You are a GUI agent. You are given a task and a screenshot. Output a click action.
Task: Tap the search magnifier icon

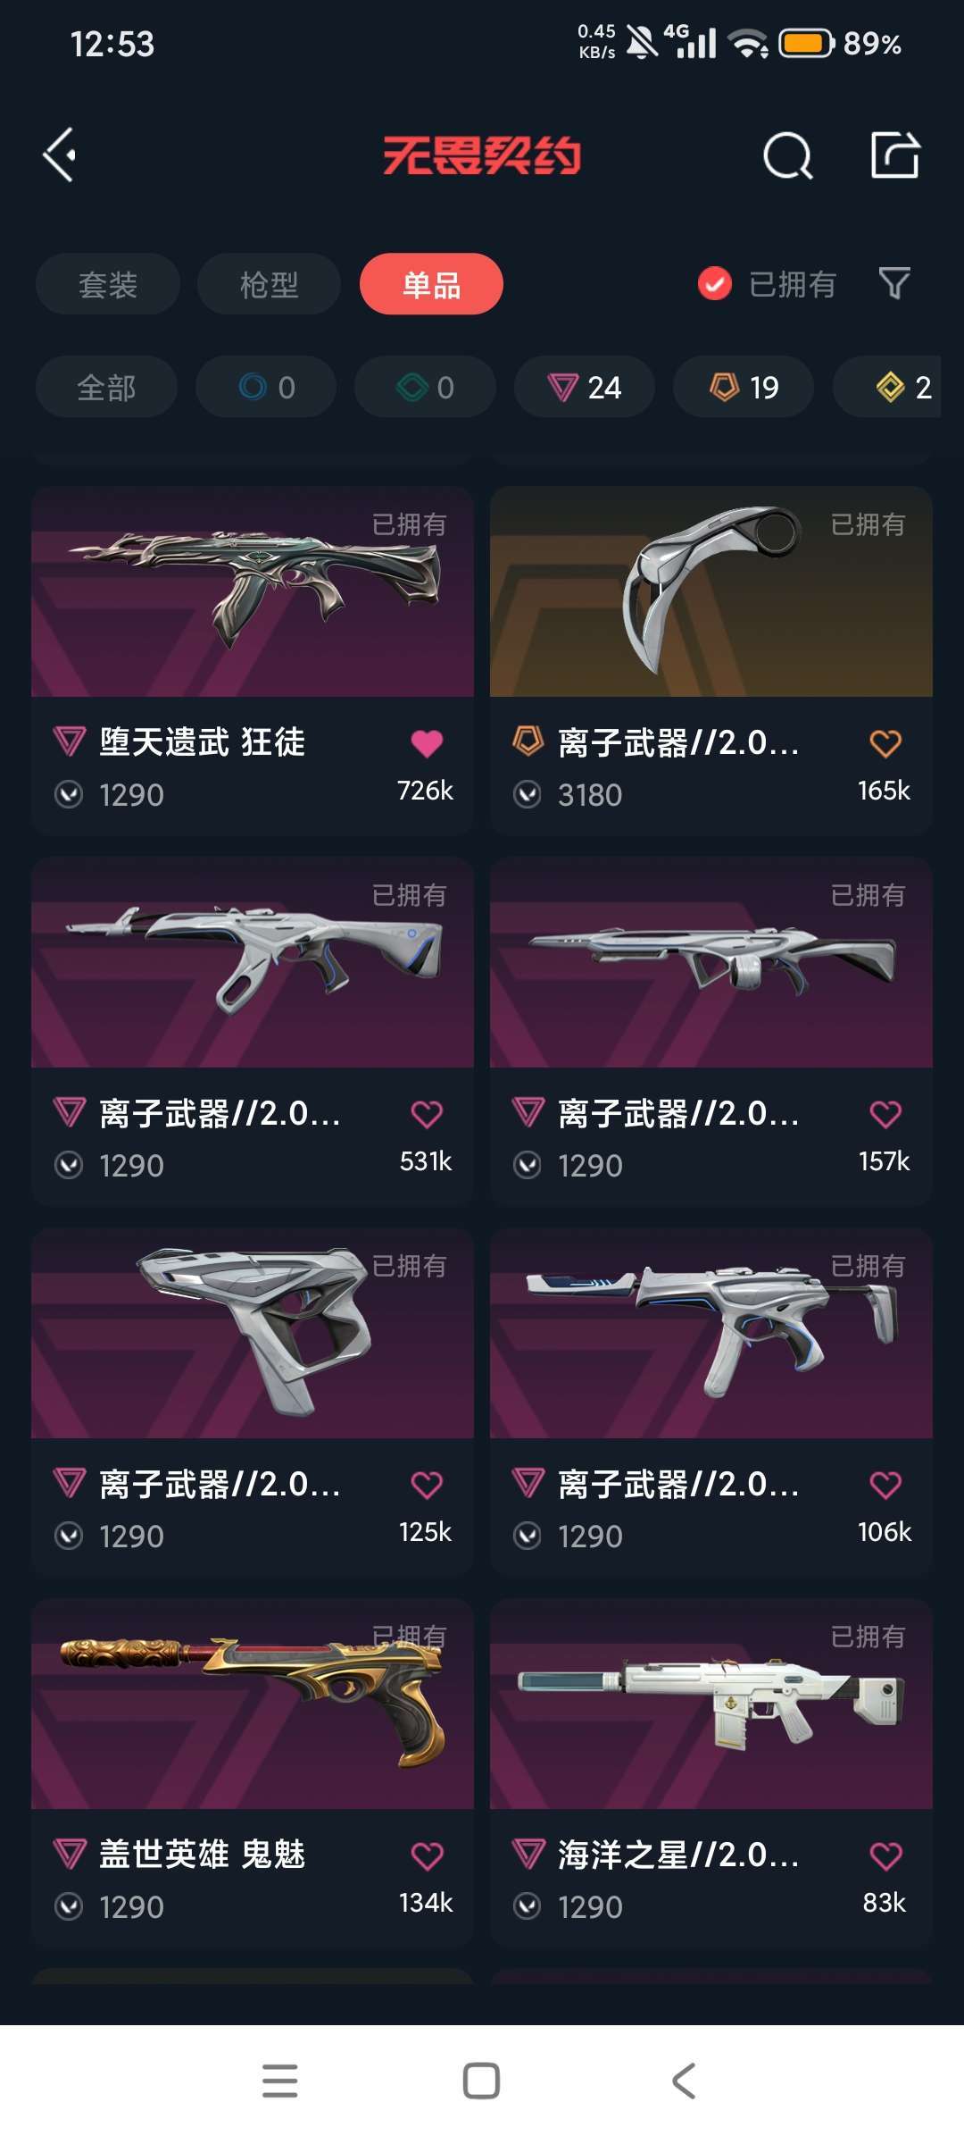[x=788, y=156]
